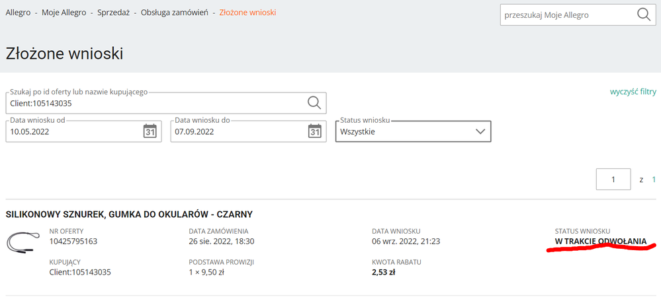Click the total pages number link
Image resolution: width=661 pixels, height=301 pixels.
(x=654, y=180)
